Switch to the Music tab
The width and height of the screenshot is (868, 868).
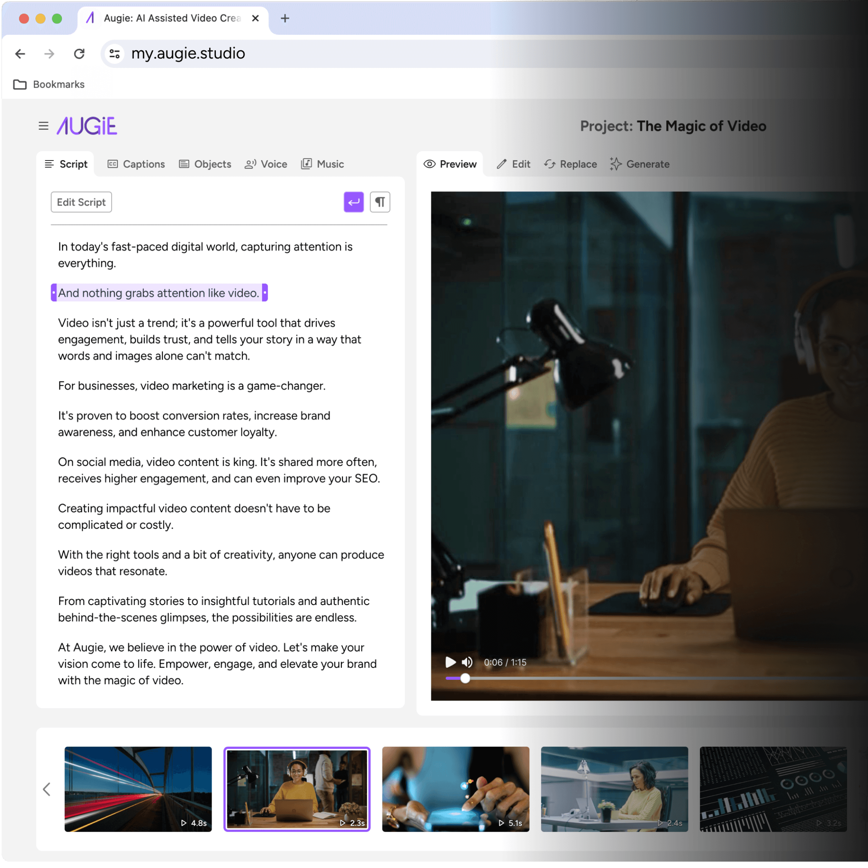[323, 164]
